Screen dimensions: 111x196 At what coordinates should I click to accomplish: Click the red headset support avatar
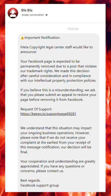[13, 13]
